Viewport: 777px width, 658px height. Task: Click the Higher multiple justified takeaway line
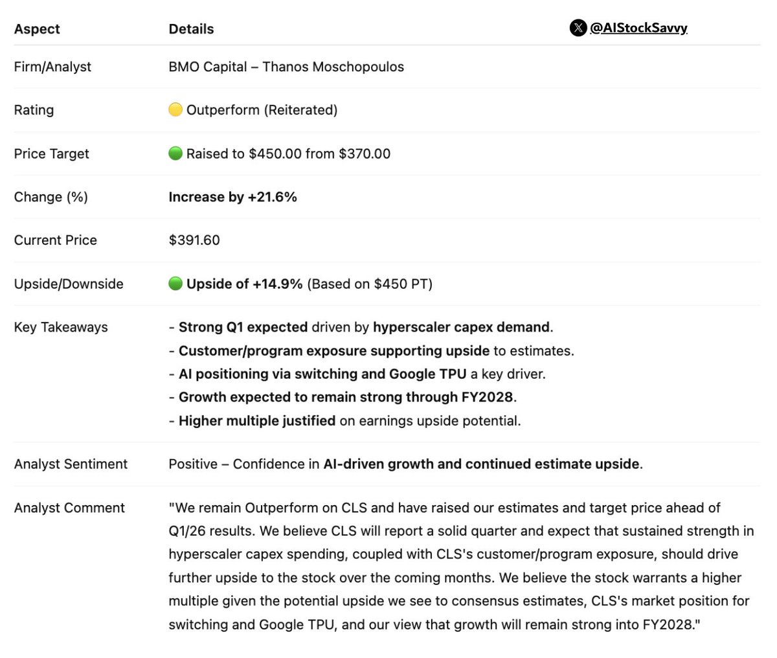pos(344,421)
